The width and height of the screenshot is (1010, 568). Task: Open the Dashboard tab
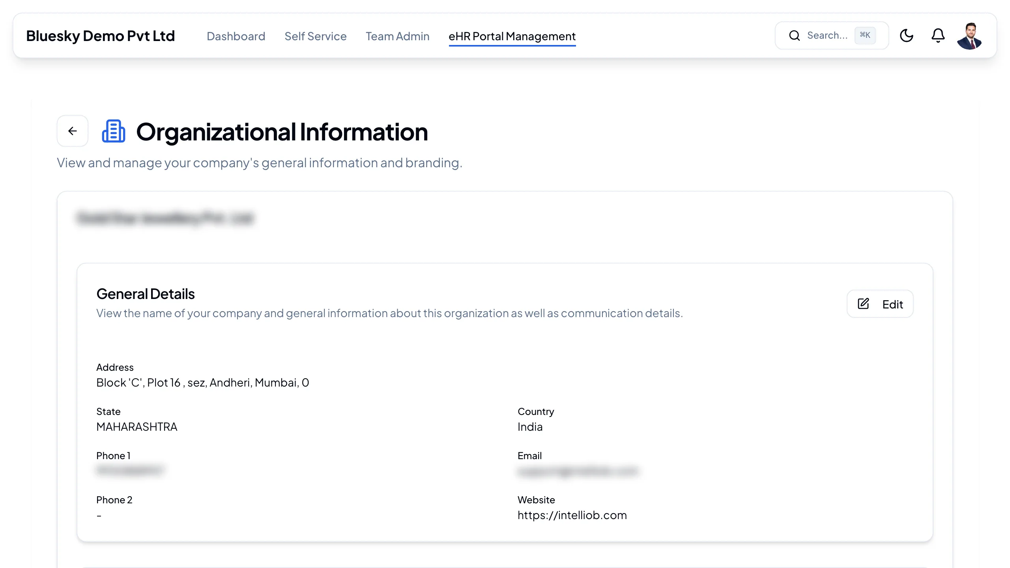point(236,36)
